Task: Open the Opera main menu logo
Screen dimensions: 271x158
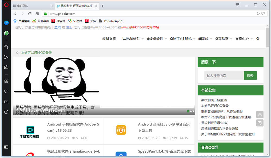Action: click(x=6, y=5)
